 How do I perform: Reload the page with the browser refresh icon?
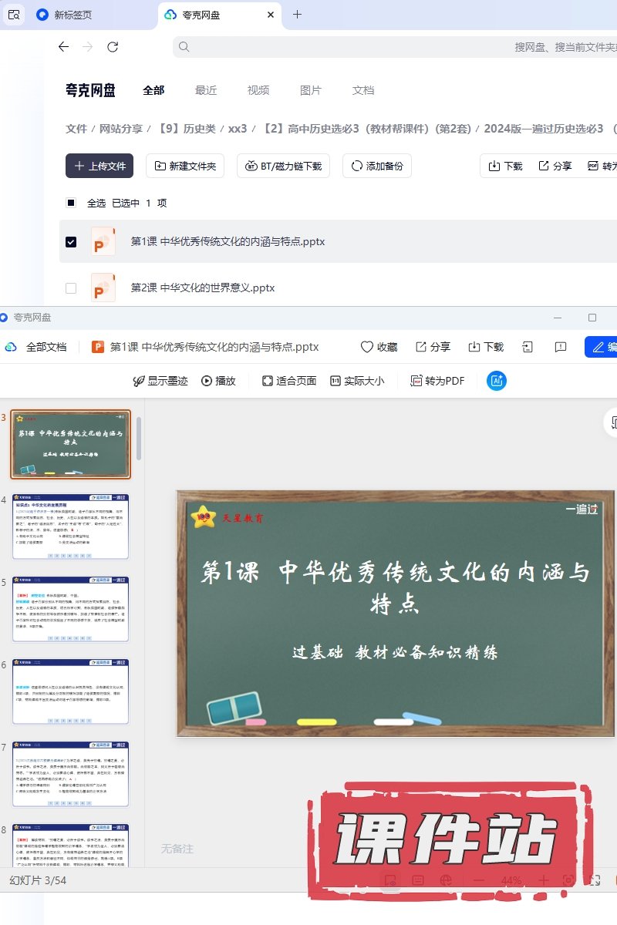coord(113,47)
